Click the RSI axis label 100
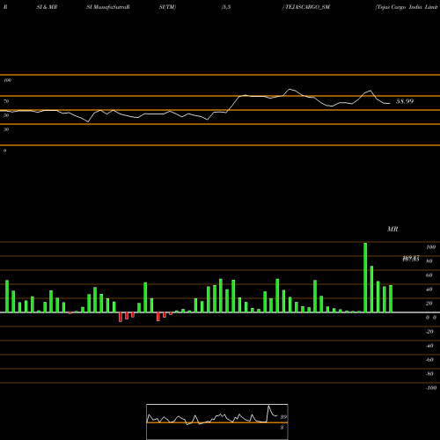This screenshot has height=440, width=440. 7,80
